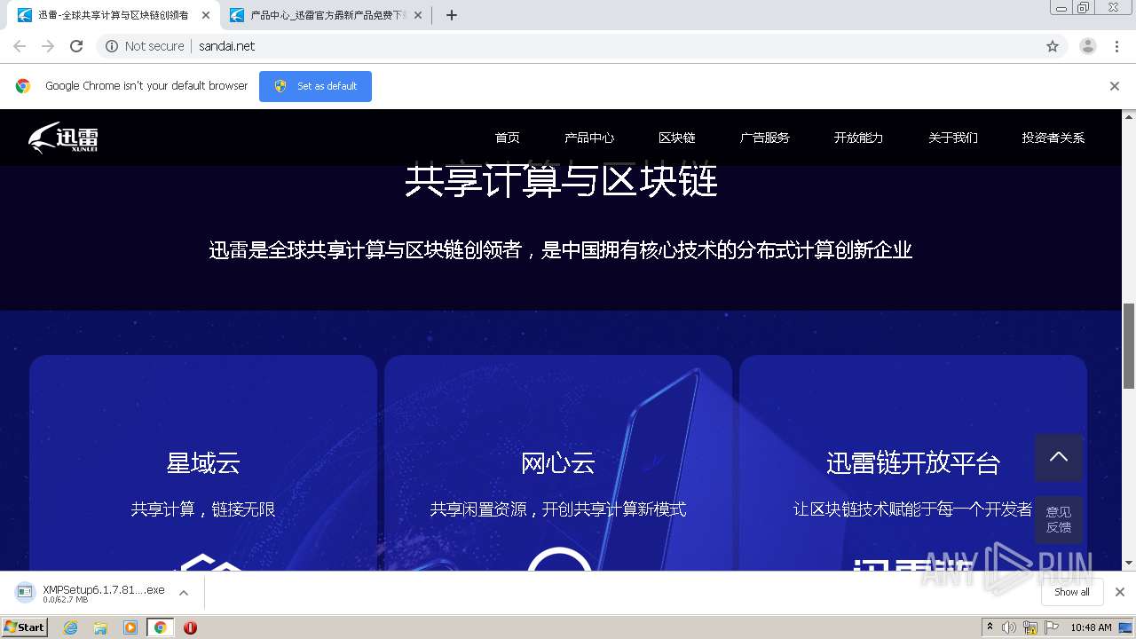Viewport: 1136px width, 639px height.
Task: Open the 网心云 product card
Action: click(x=558, y=463)
